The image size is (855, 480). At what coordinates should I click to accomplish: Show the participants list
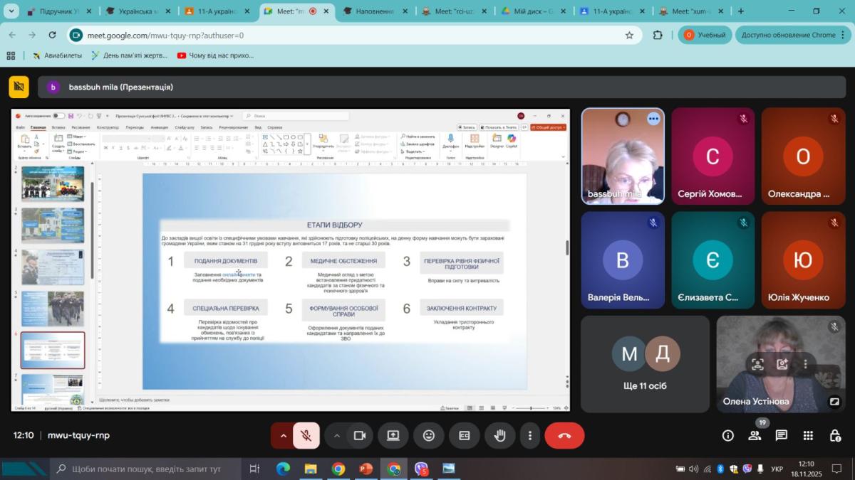[x=755, y=436]
